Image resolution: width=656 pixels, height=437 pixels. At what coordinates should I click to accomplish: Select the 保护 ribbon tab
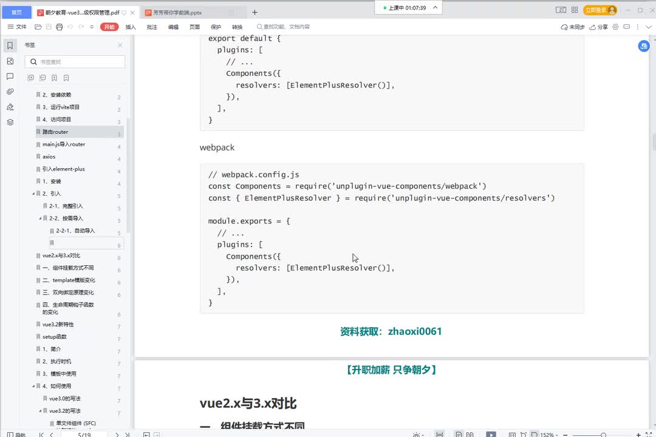216,27
